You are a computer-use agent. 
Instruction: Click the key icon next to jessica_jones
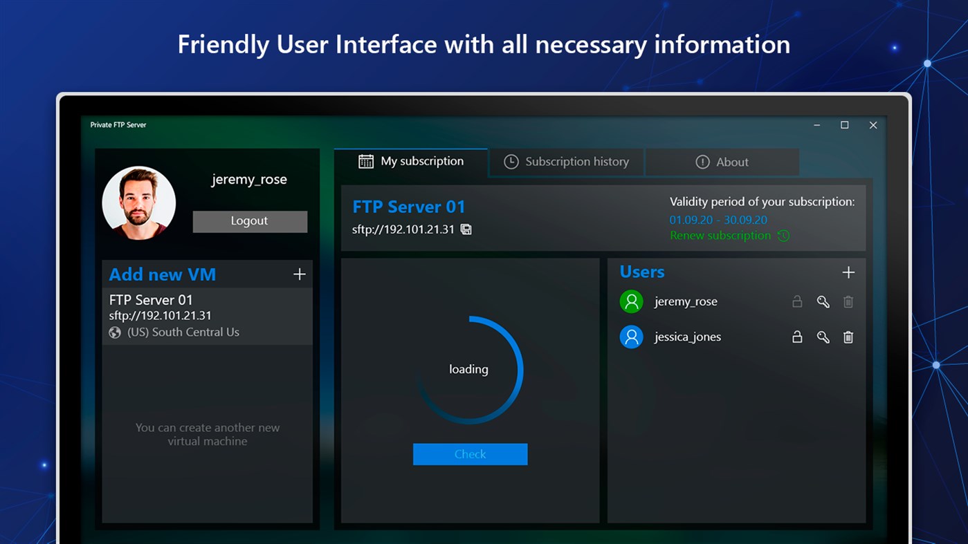(823, 337)
